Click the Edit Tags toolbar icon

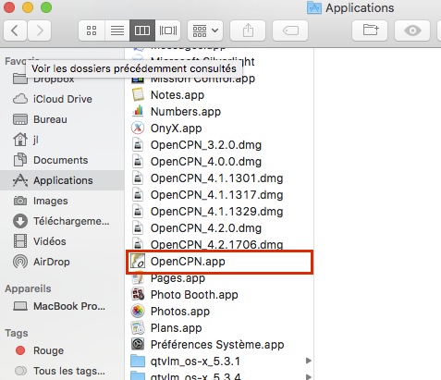click(290, 31)
